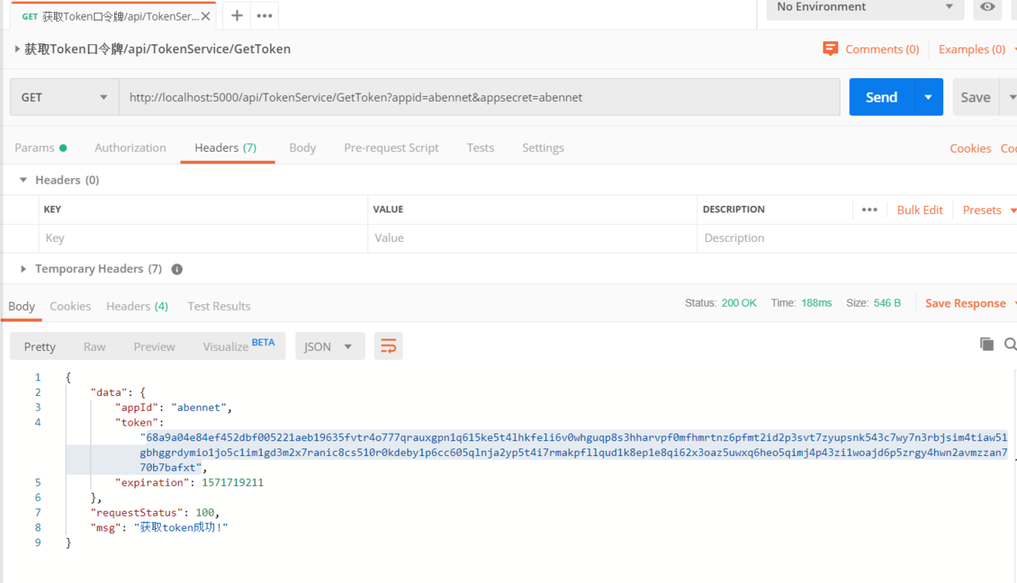Click the expiration value 1571719211

tap(233, 483)
